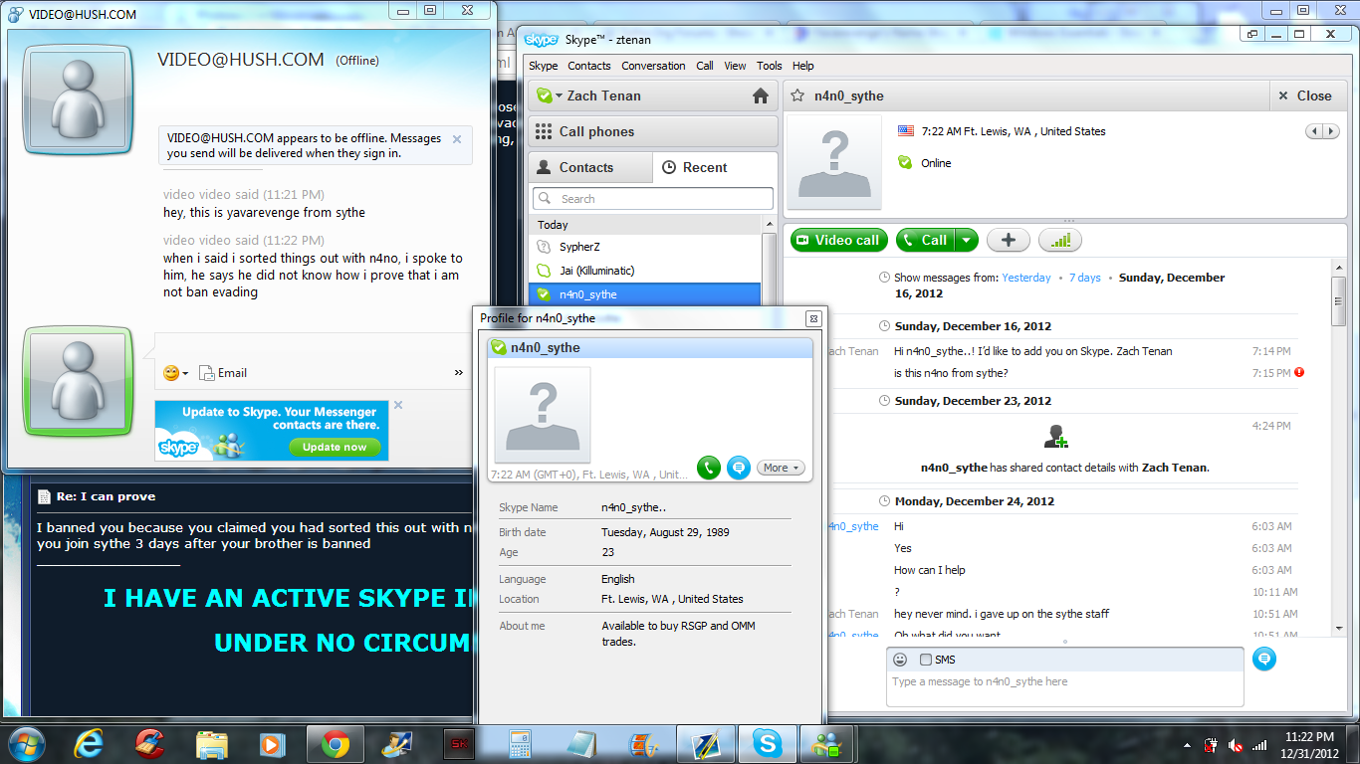The width and height of the screenshot is (1360, 764).
Task: Toggle the SMS checkbox
Action: 926,660
